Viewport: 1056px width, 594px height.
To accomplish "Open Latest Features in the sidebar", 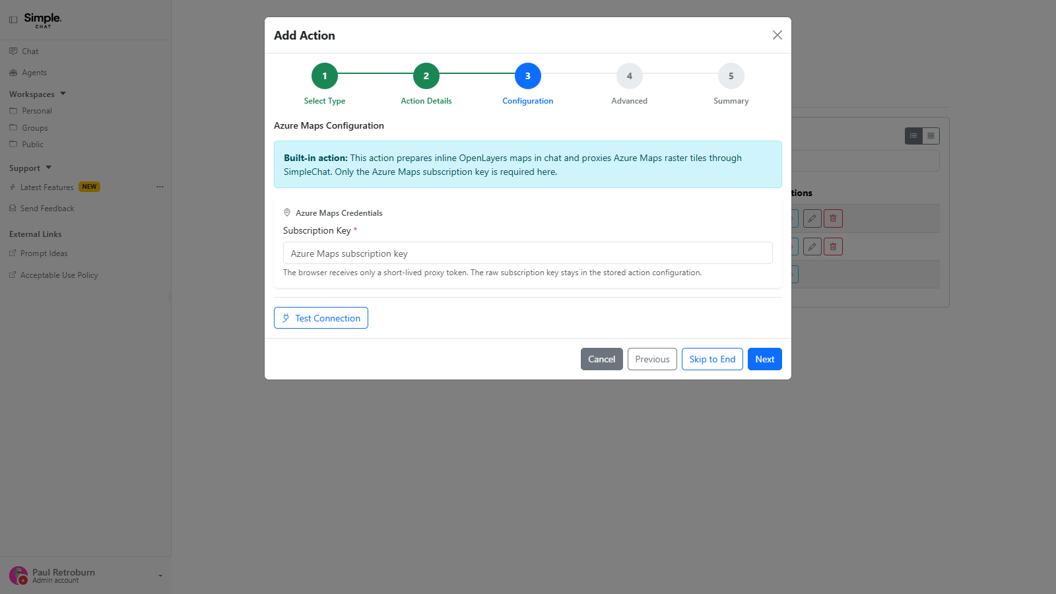I will click(x=46, y=187).
